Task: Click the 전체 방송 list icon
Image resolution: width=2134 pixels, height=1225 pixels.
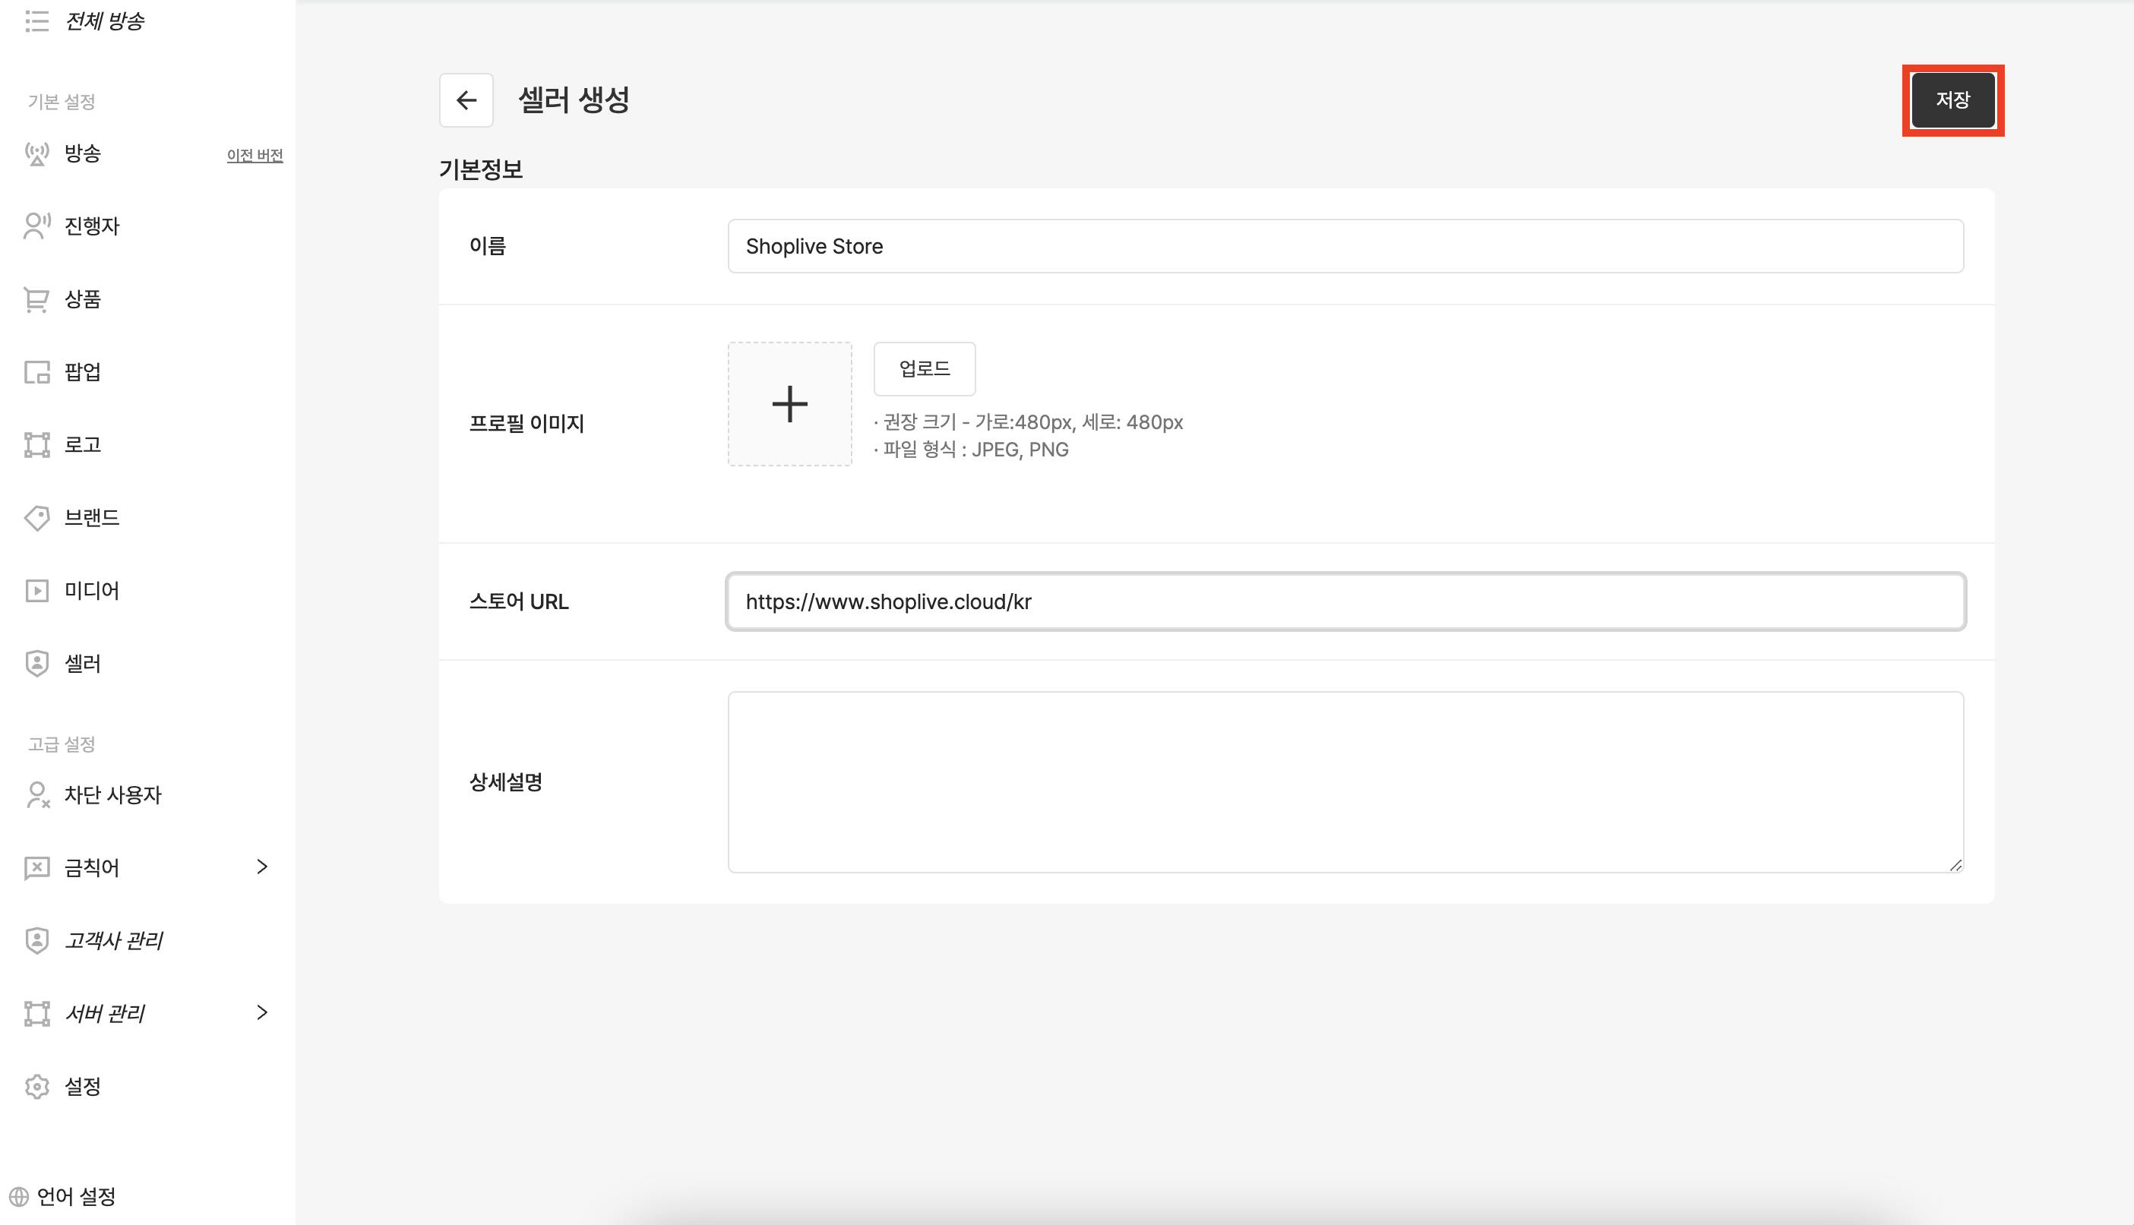Action: (x=36, y=21)
